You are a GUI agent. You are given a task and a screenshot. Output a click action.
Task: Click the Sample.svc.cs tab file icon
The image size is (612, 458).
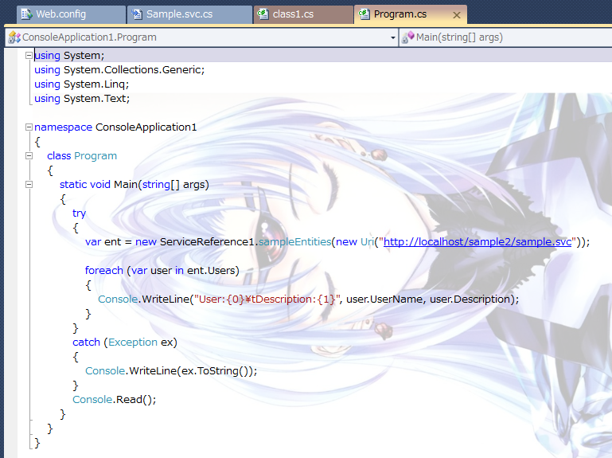click(136, 14)
